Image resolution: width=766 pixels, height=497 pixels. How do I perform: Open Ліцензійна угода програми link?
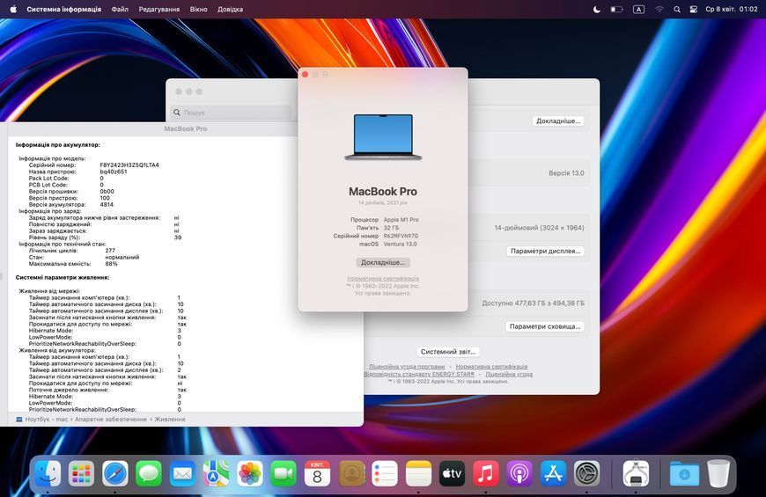[407, 366]
